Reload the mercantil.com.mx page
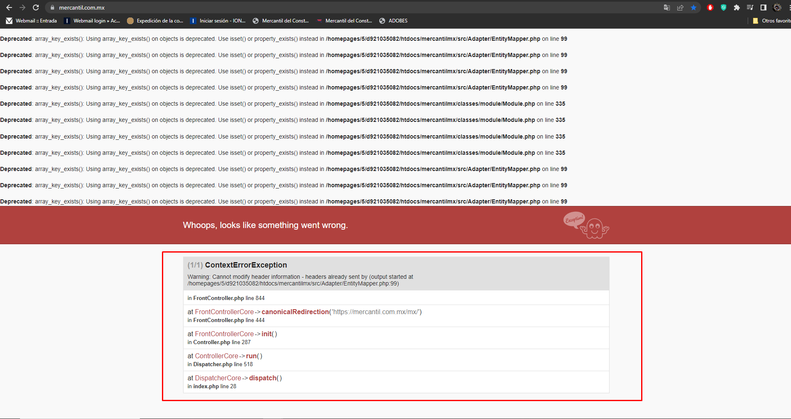The image size is (791, 419). (x=36, y=7)
